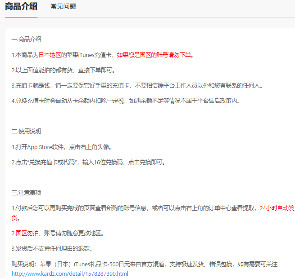Screen dimensions: 295x278
Task: Click the line 1.付款后您可以再购买完成的页面
Action: pyautogui.click(x=153, y=213)
